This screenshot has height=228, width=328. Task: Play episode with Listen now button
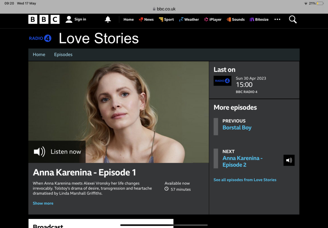click(x=57, y=152)
